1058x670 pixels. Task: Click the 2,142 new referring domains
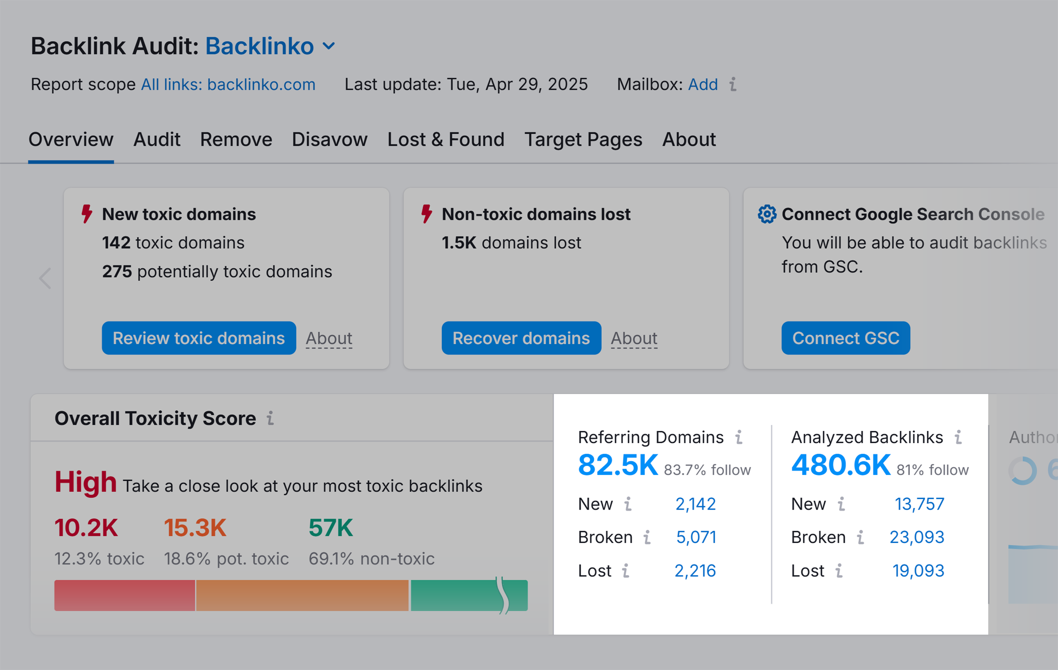coord(695,504)
